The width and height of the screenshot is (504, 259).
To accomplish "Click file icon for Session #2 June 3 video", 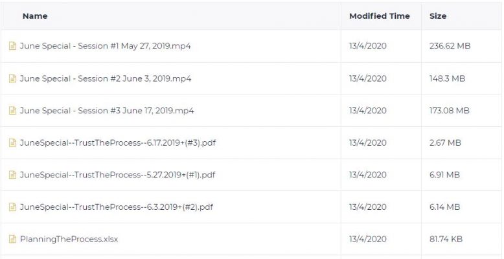I will [x=12, y=78].
